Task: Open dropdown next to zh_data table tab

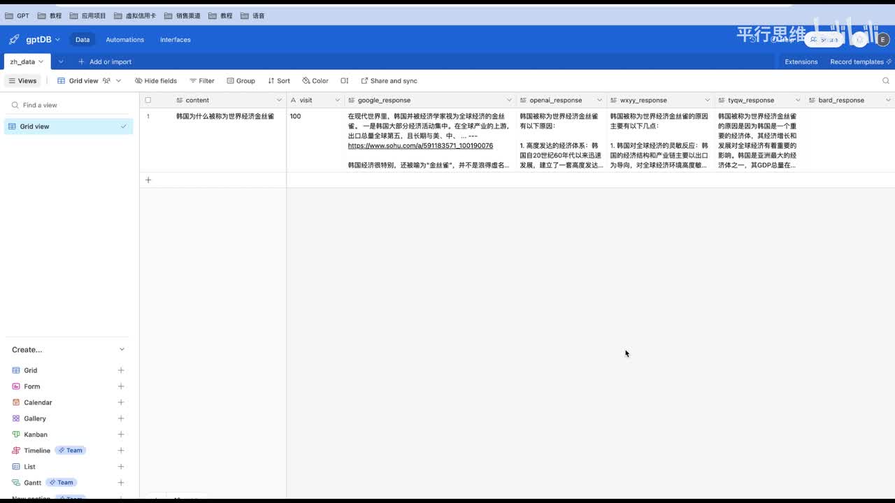Action: pyautogui.click(x=61, y=61)
